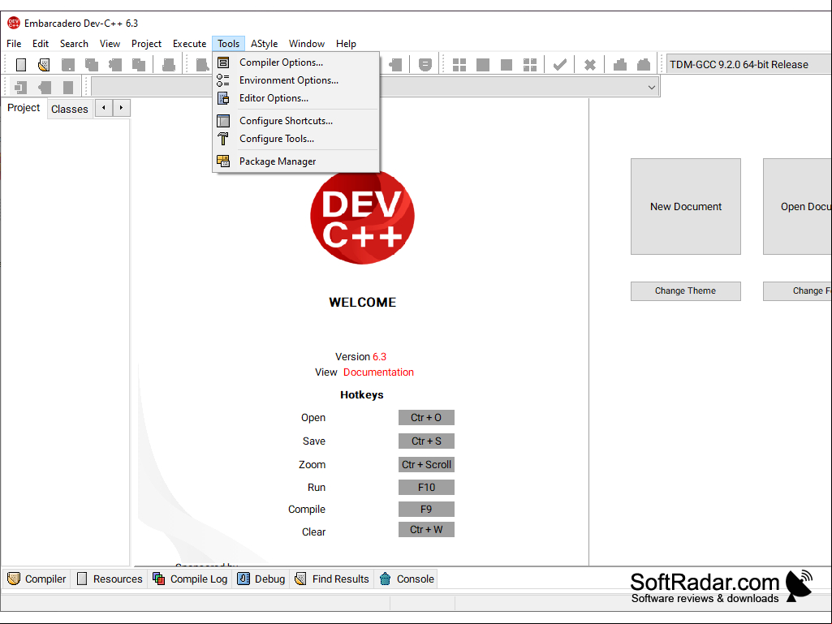Click the greyed Close file toolbar icon

coord(115,65)
